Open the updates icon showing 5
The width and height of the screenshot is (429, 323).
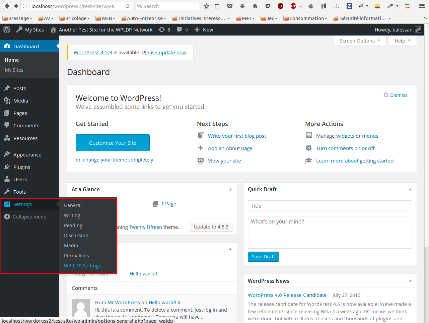pyautogui.click(x=164, y=29)
